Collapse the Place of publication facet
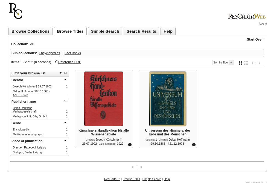The height and width of the screenshot is (185, 274). coord(65,141)
